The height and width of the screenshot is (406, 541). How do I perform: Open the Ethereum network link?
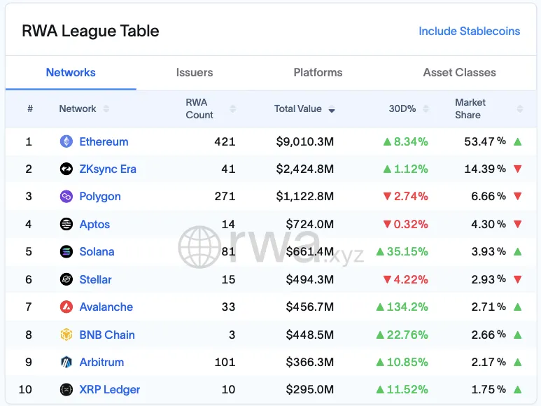click(x=104, y=141)
